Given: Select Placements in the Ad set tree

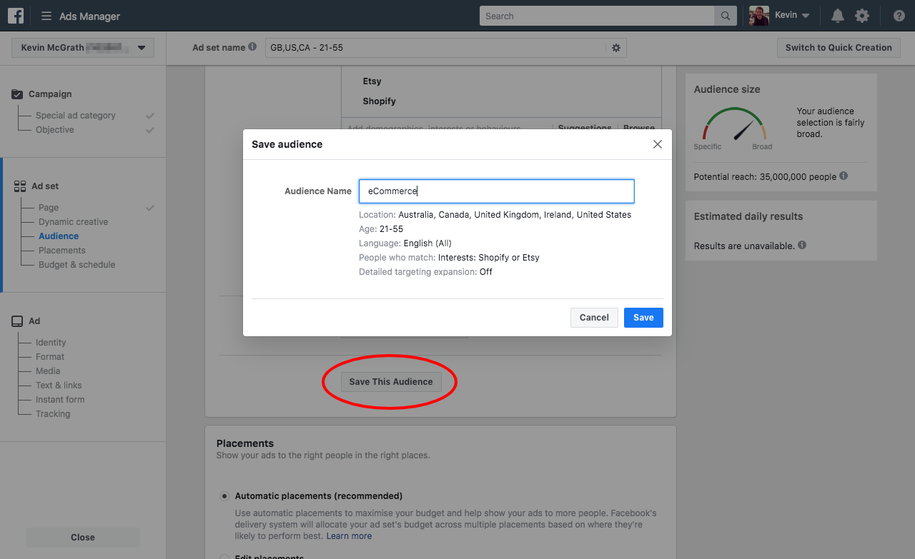Looking at the screenshot, I should tap(61, 251).
